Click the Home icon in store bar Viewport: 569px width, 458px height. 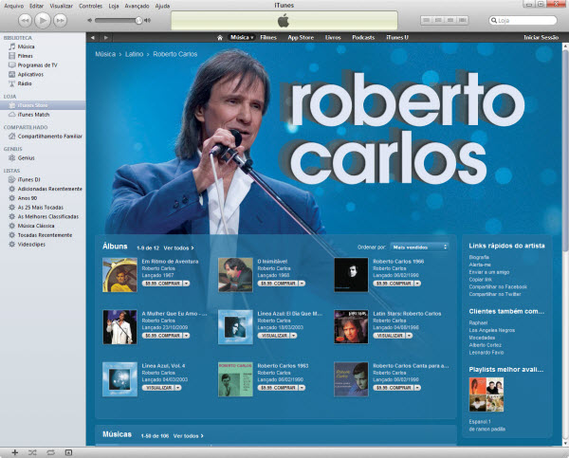(x=219, y=37)
